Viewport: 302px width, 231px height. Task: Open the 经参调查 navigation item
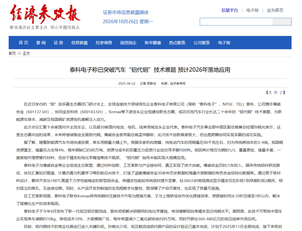pyautogui.click(x=104, y=43)
